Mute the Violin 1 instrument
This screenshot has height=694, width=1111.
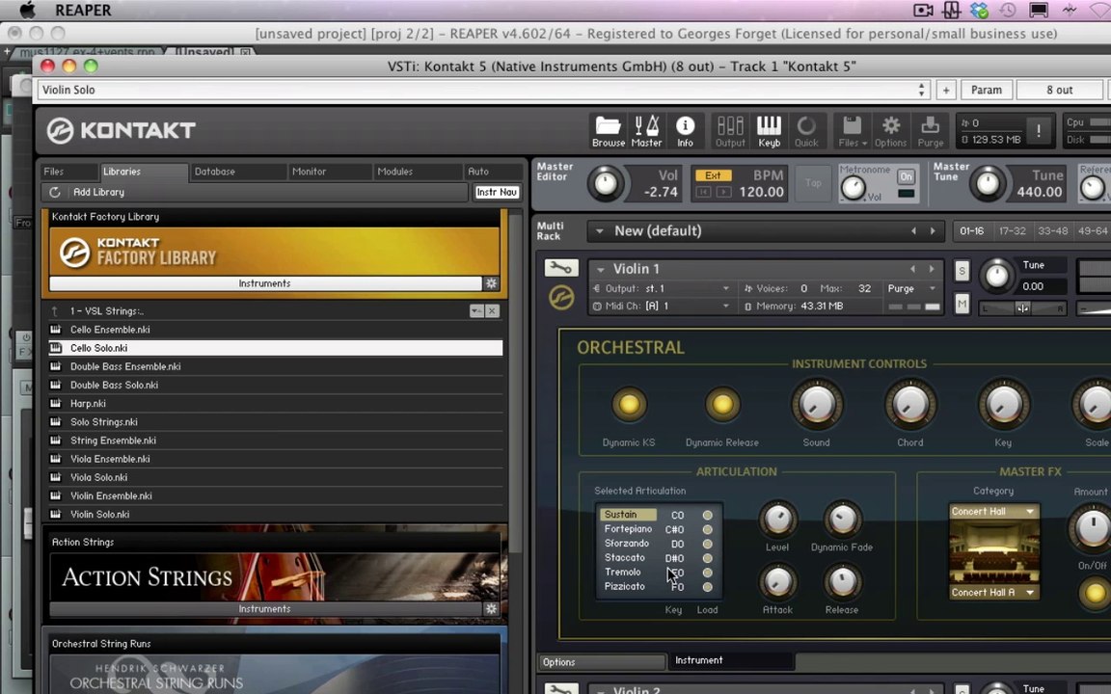pyautogui.click(x=962, y=305)
